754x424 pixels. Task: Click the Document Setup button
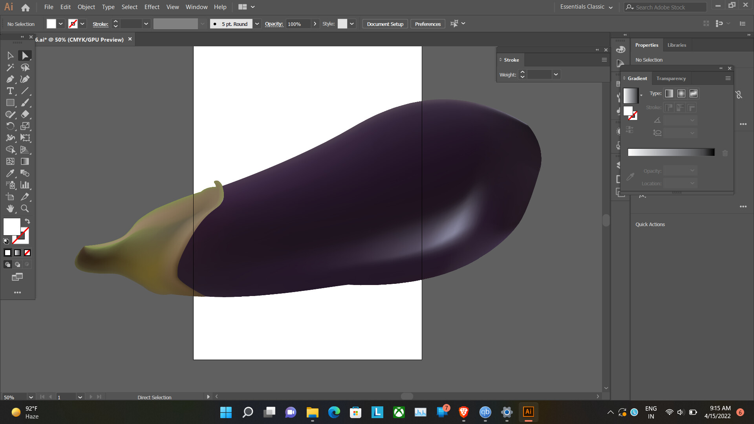[x=384, y=24]
